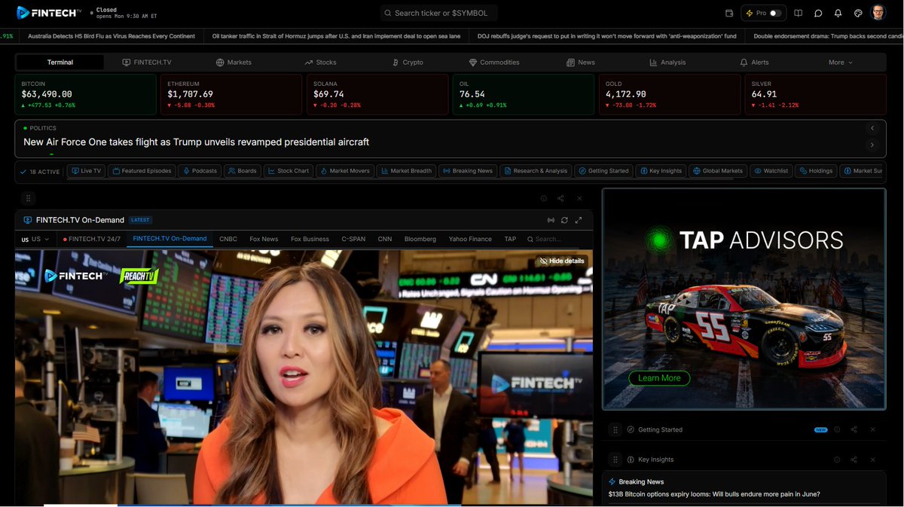Expand the More dropdown menu
The width and height of the screenshot is (904, 507).
pos(840,63)
